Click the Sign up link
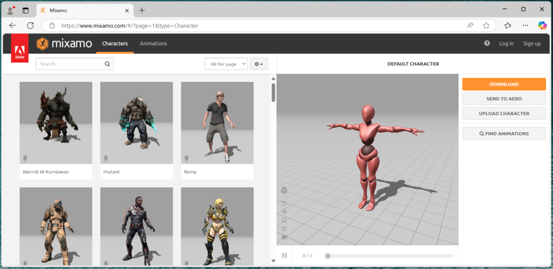The width and height of the screenshot is (553, 269). [x=532, y=44]
